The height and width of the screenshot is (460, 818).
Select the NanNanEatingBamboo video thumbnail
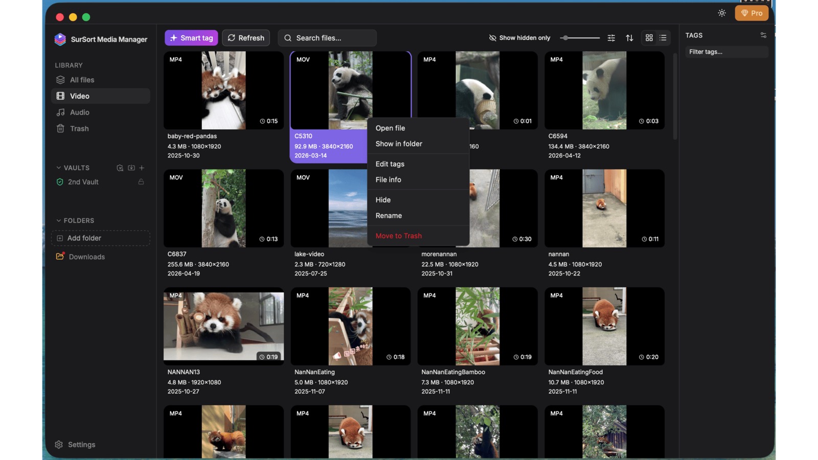coord(478,326)
